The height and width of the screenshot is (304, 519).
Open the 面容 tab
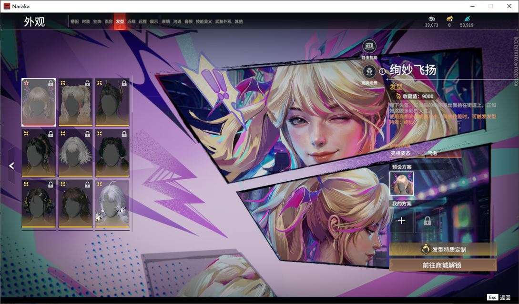[109, 21]
